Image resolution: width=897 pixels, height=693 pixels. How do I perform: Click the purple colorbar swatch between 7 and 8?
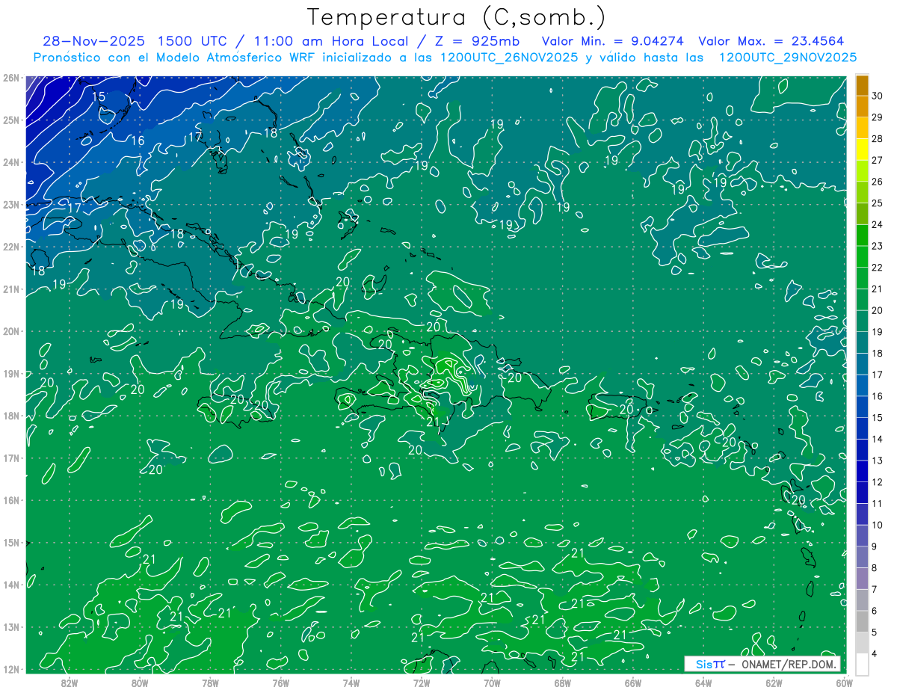pyautogui.click(x=862, y=579)
